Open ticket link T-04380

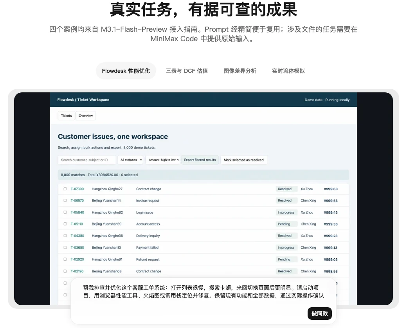77,236
